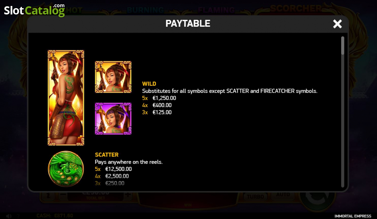This screenshot has height=219, width=377.
Task: Toggle the dimmed TURBO button
Action: 255,197
